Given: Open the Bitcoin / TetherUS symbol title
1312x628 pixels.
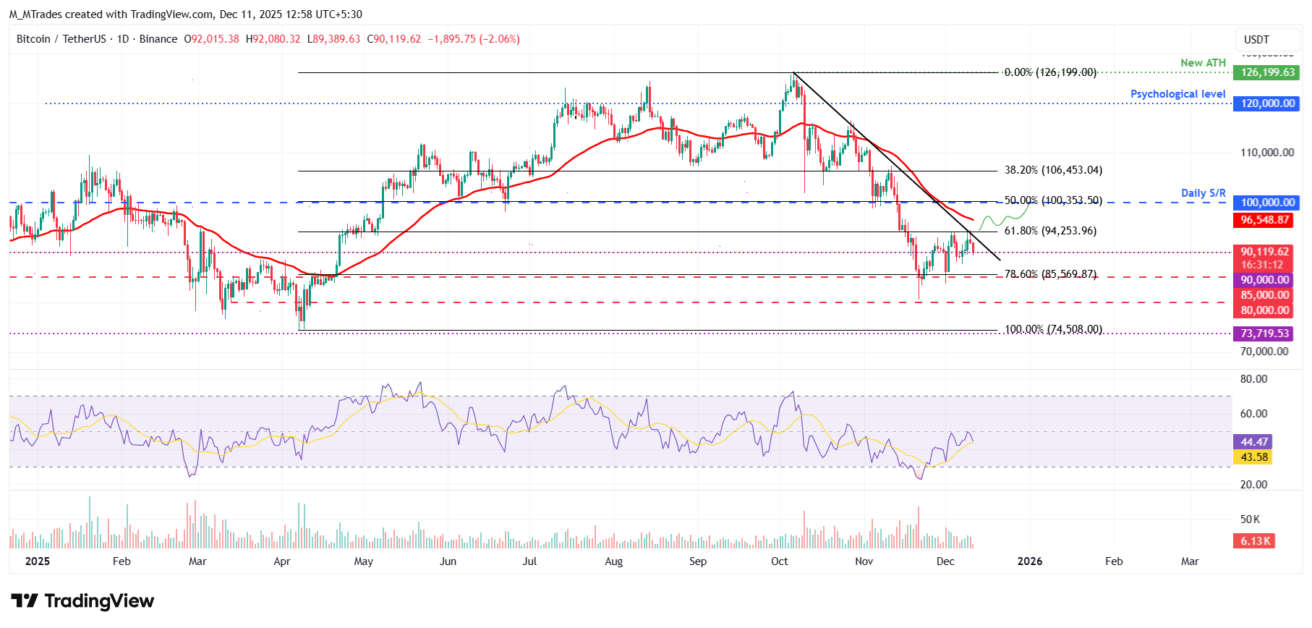Looking at the screenshot, I should (x=61, y=39).
